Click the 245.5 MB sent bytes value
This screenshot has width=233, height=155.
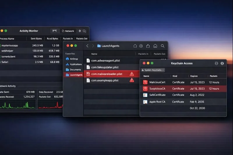[38, 45]
